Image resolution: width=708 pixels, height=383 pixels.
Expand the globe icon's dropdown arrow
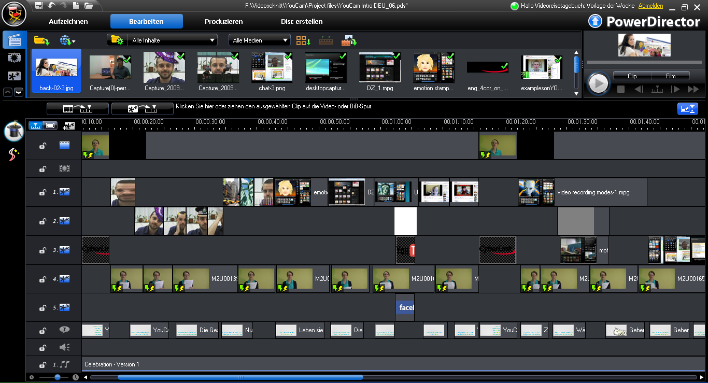point(75,41)
